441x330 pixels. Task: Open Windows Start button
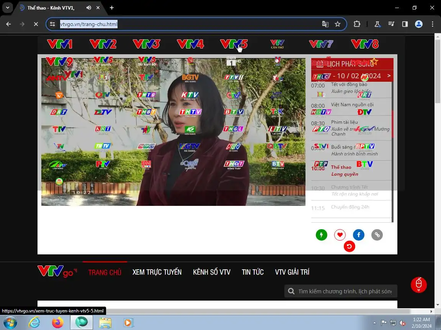[x=10, y=323]
